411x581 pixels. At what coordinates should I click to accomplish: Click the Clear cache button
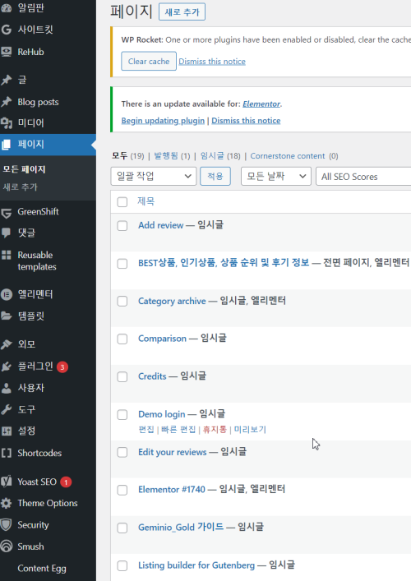coord(149,61)
